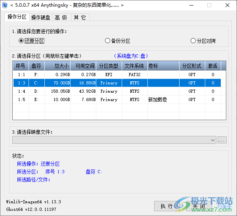Click the 关 闭 button
Screen dimensions: 237x216
point(199,206)
